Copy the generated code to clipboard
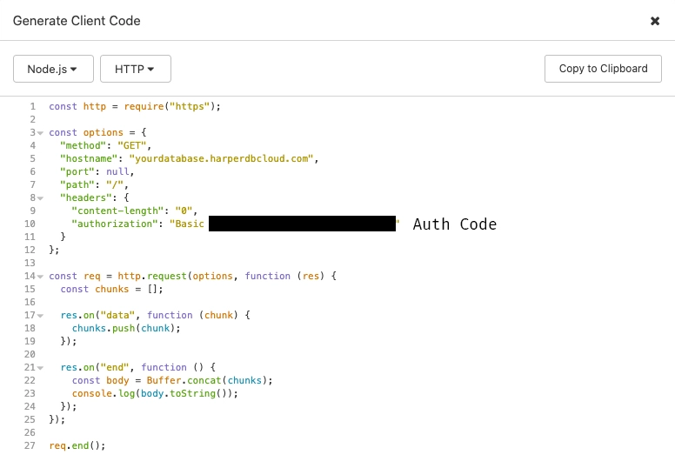Image resolution: width=675 pixels, height=468 pixels. [x=603, y=69]
